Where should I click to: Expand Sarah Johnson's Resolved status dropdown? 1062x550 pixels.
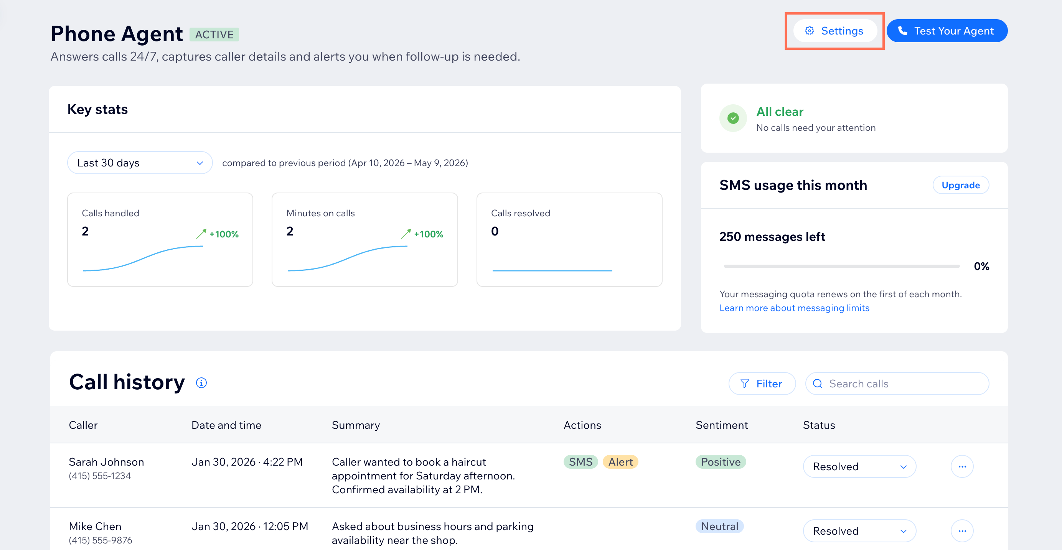click(859, 466)
